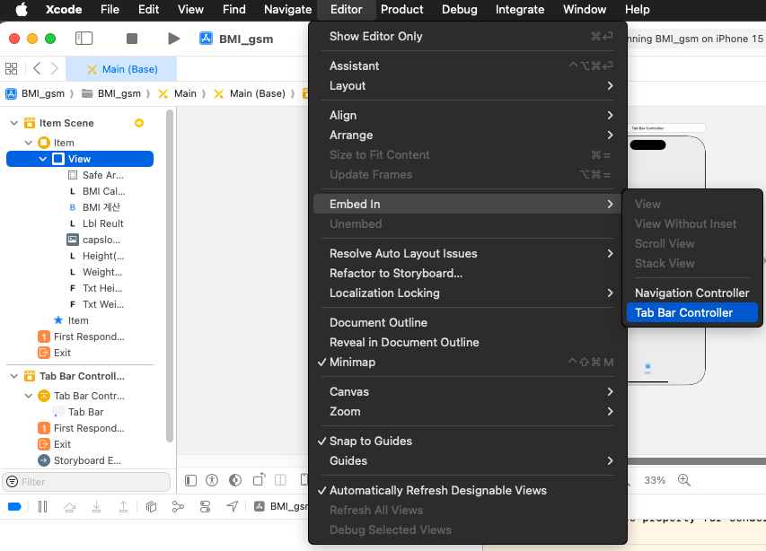The height and width of the screenshot is (551, 766).
Task: Collapse the Tab Bar Controller scene
Action: (14, 376)
